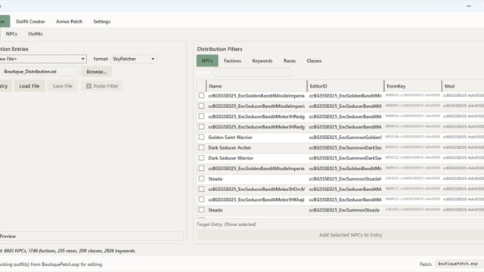Sort by the EditorID column header
The image size is (484, 272).
[x=346, y=86]
